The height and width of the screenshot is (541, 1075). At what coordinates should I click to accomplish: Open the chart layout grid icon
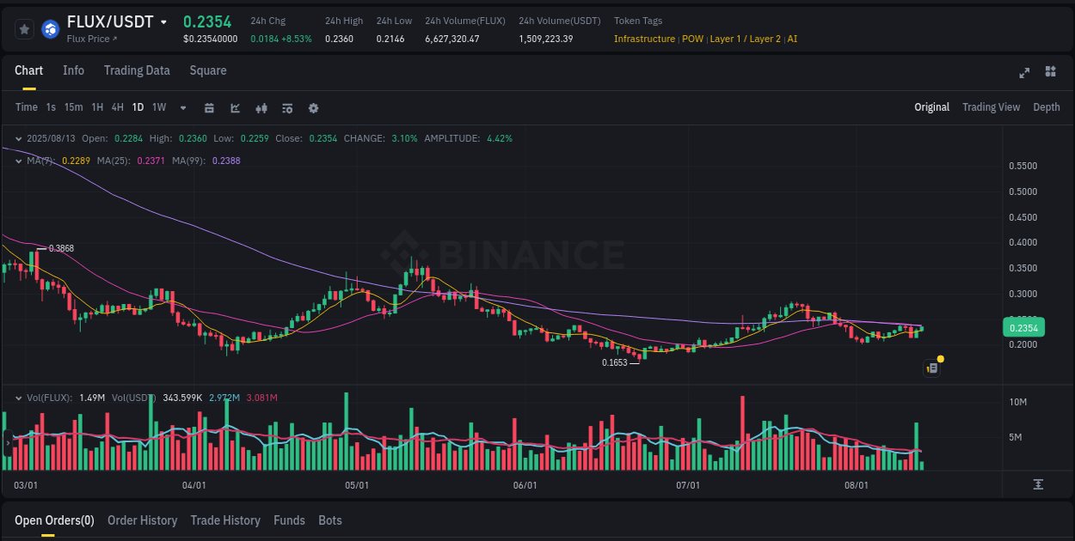pyautogui.click(x=1051, y=73)
